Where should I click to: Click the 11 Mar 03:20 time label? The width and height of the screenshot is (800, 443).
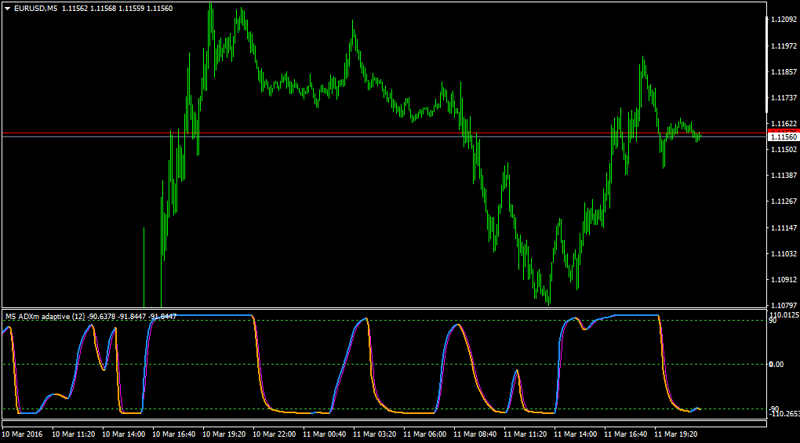pyautogui.click(x=374, y=434)
